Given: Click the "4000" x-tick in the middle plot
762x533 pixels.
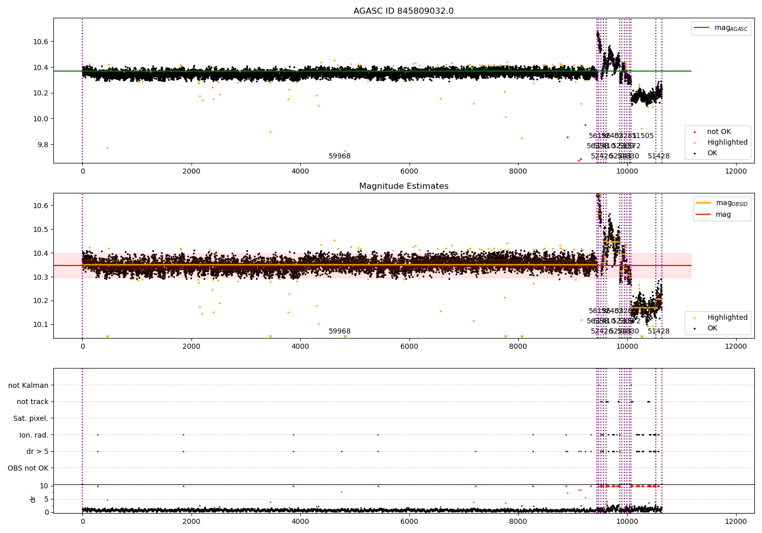Looking at the screenshot, I should point(300,346).
